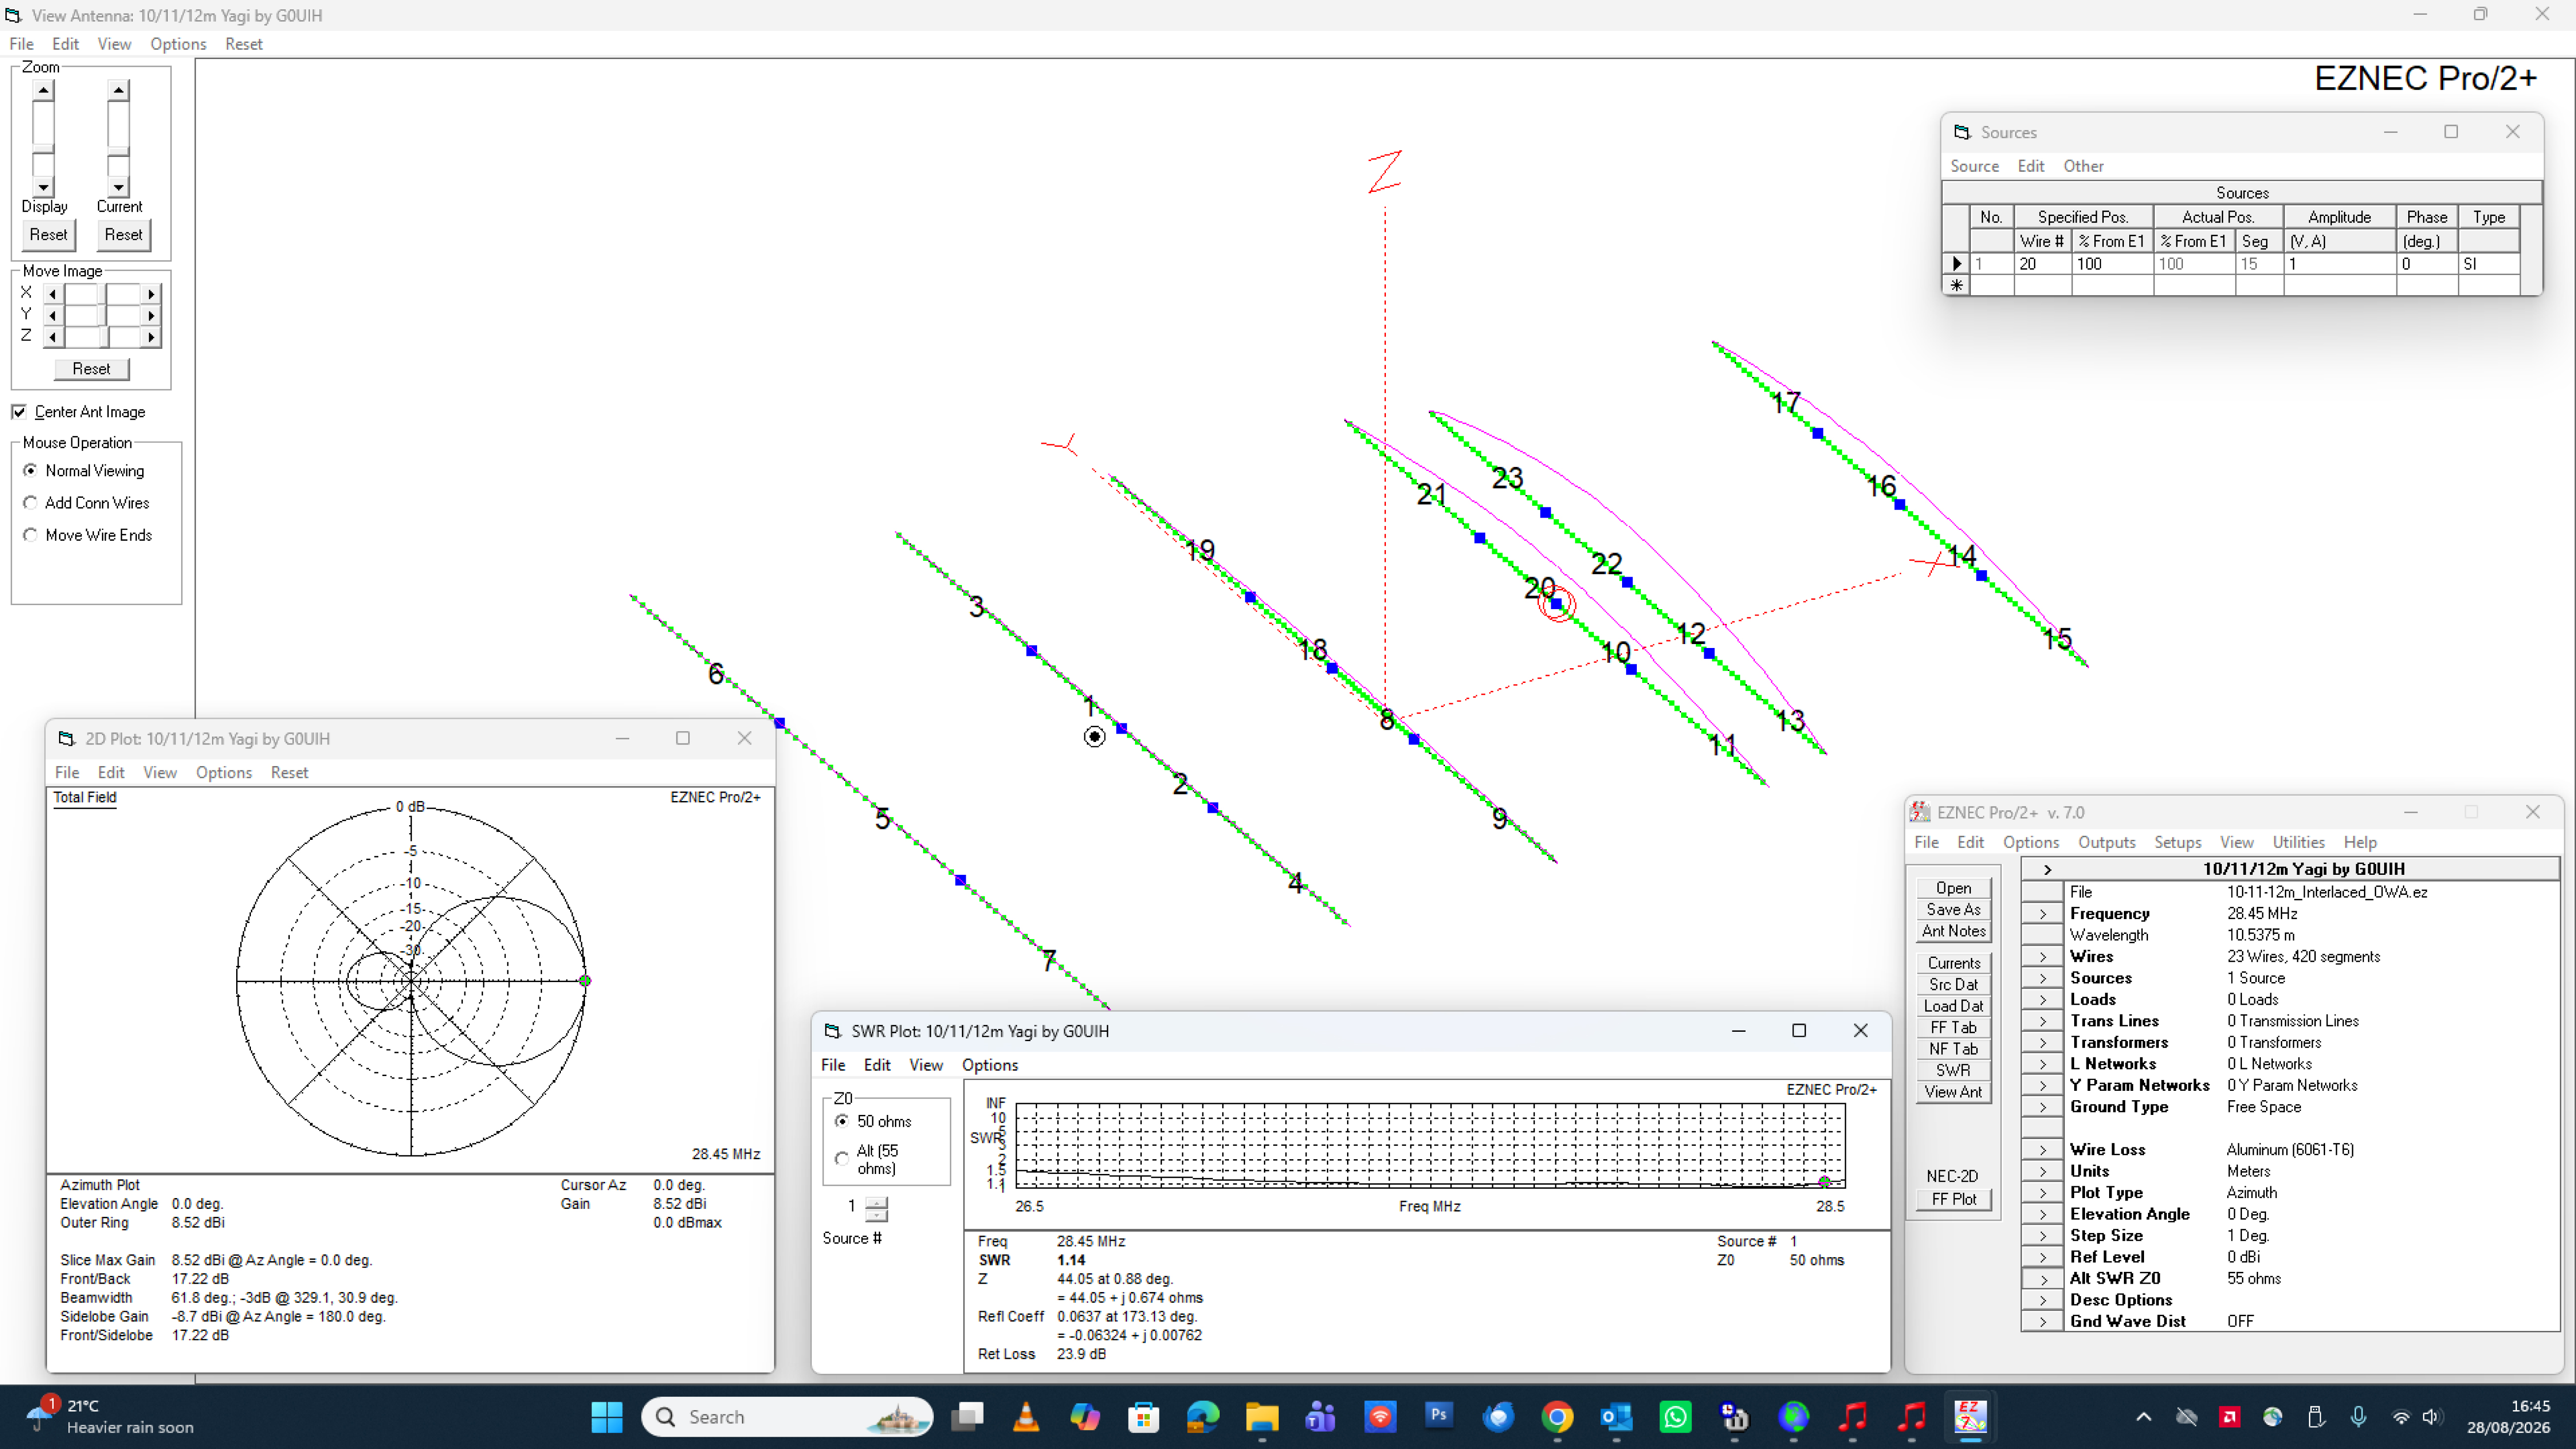Click Move Image X right arrow

click(151, 294)
